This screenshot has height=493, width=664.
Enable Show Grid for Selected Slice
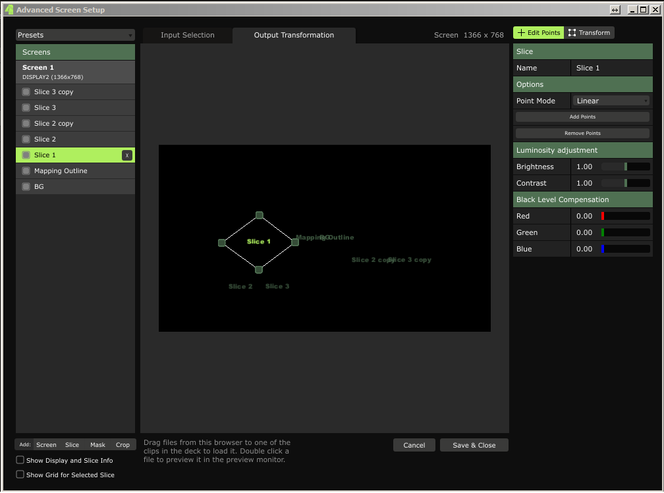click(20, 475)
